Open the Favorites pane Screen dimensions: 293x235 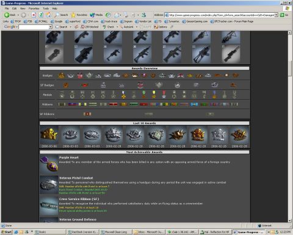coord(79,15)
